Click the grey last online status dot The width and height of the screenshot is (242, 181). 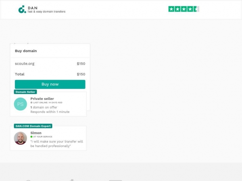click(31, 103)
